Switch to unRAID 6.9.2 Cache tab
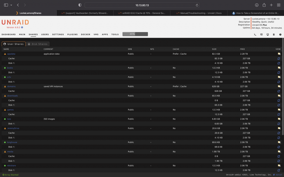The width and height of the screenshot is (284, 177). click(142, 13)
